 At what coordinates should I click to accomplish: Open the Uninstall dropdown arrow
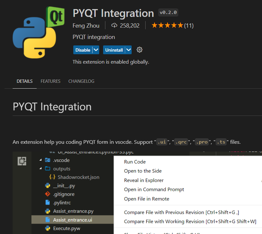[x=128, y=50]
